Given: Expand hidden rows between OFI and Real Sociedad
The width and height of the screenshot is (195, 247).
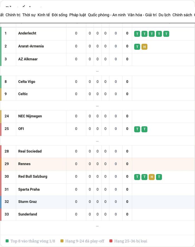Looking at the screenshot, I should tap(97, 141).
